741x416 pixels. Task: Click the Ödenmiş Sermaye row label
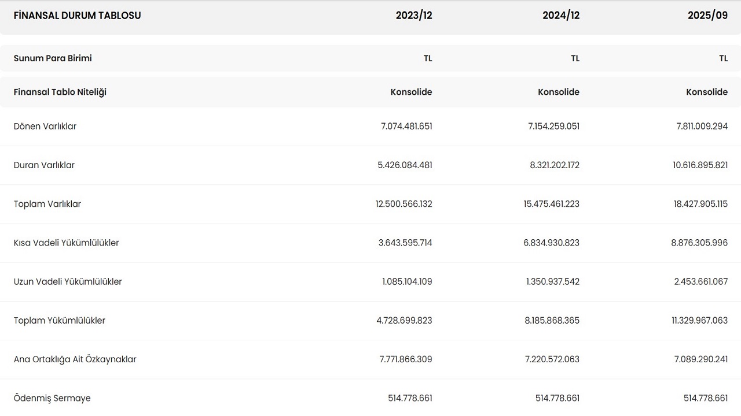point(52,398)
